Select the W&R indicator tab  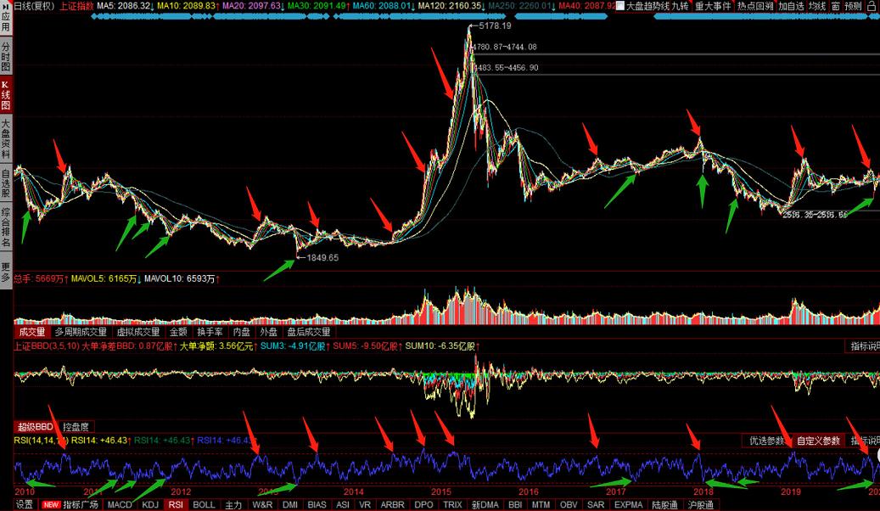pyautogui.click(x=262, y=505)
